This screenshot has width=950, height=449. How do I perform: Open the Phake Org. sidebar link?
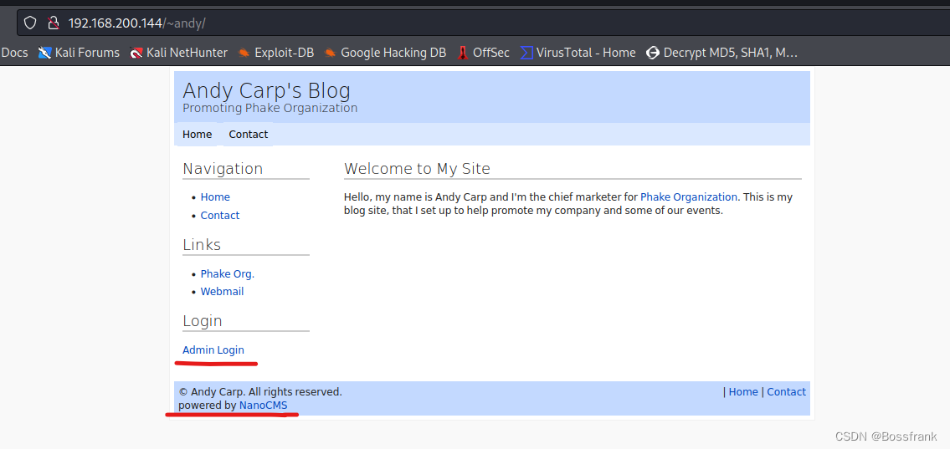tap(228, 274)
